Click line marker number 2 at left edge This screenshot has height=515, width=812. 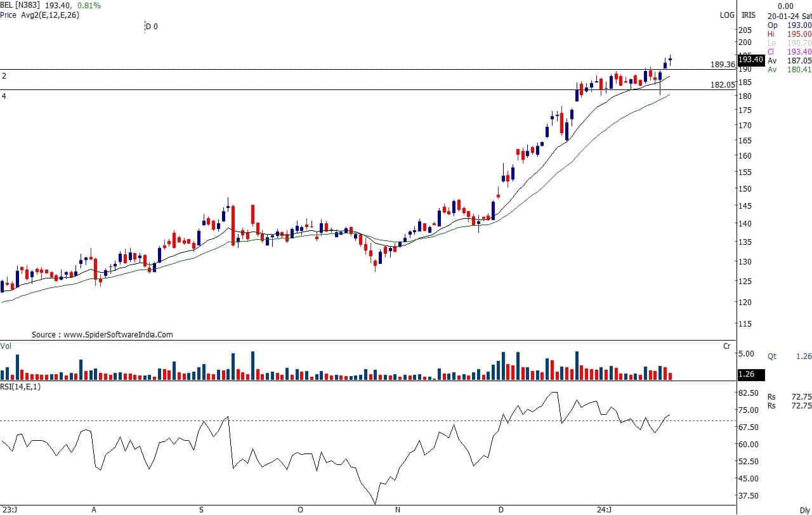click(x=4, y=75)
